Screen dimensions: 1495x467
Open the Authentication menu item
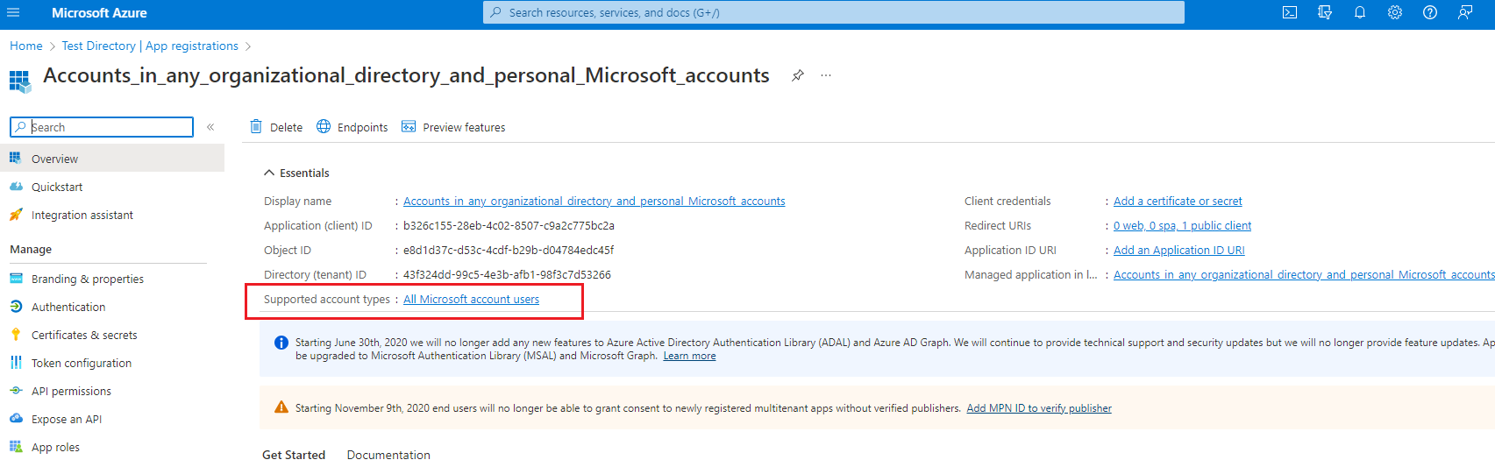click(x=112, y=307)
